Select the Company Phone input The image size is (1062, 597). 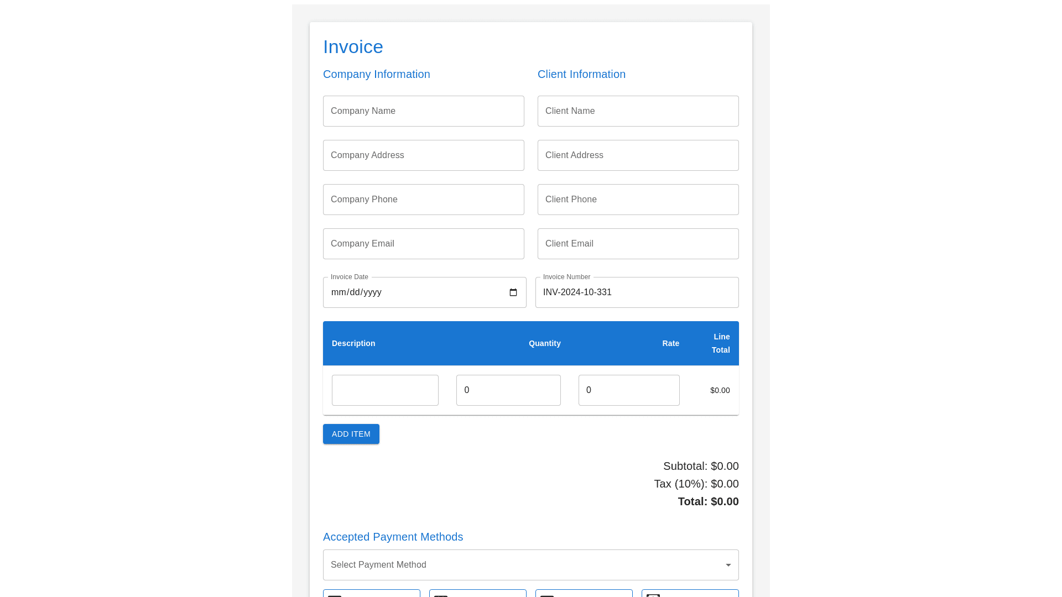(424, 200)
